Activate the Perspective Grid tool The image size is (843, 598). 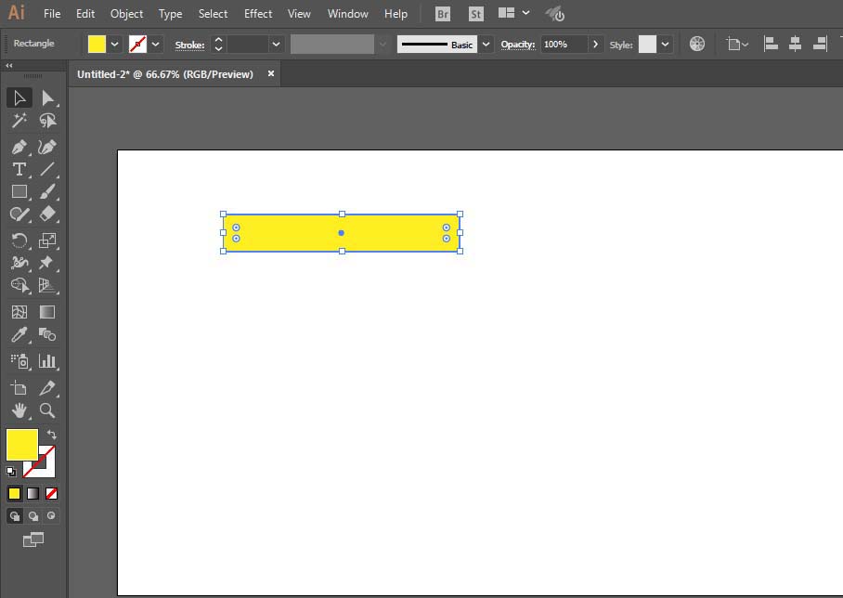47,285
